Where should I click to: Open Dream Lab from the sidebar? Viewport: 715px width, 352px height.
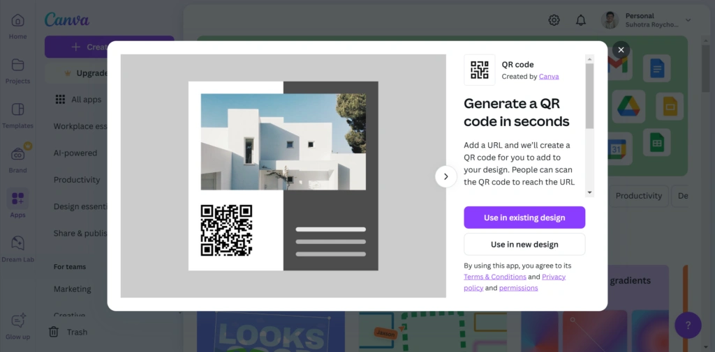[x=17, y=250]
